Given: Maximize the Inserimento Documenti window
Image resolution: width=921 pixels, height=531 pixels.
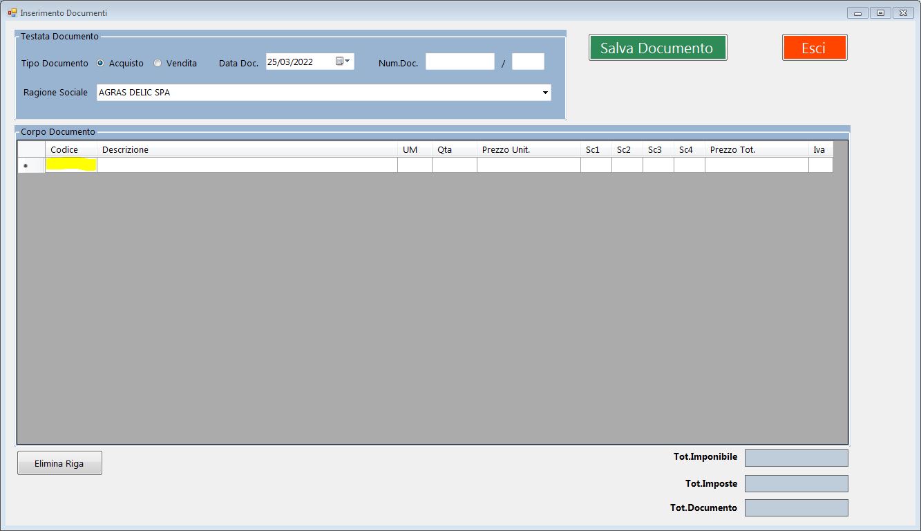Looking at the screenshot, I should (x=880, y=12).
